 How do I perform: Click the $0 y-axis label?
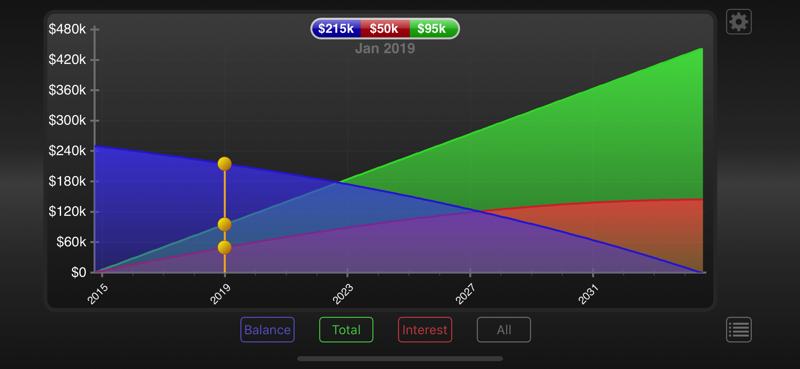coord(79,273)
